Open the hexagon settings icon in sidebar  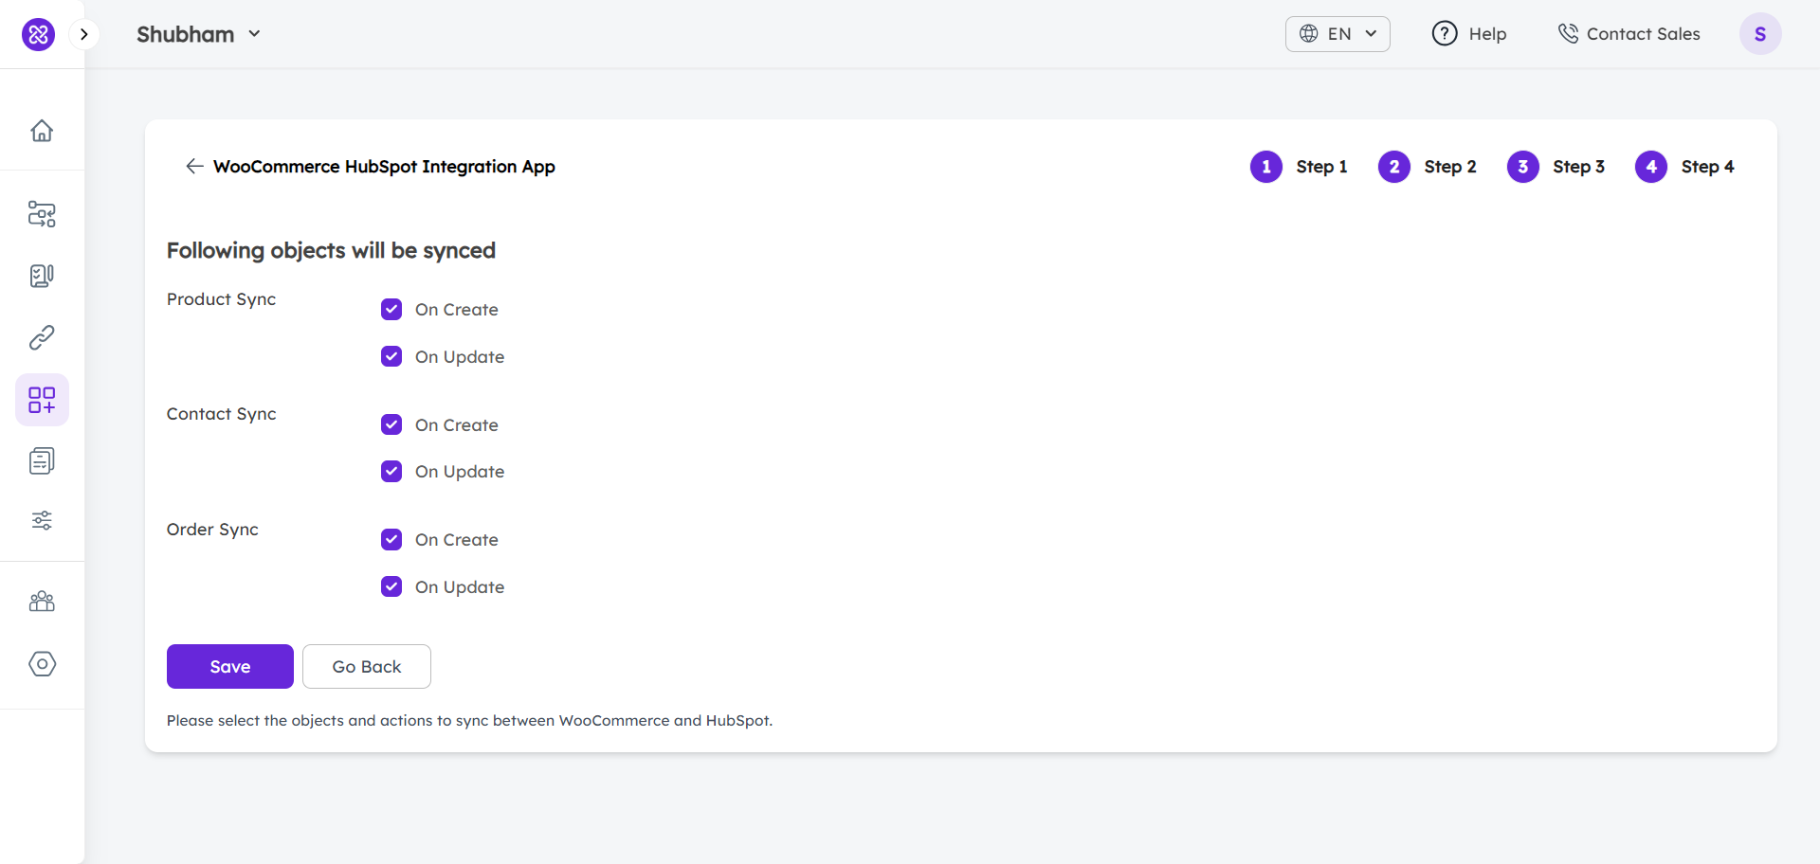click(x=42, y=664)
